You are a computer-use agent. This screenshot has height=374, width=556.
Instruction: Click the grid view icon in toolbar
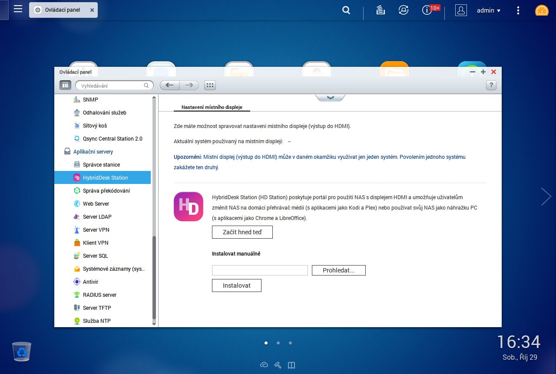pos(210,85)
